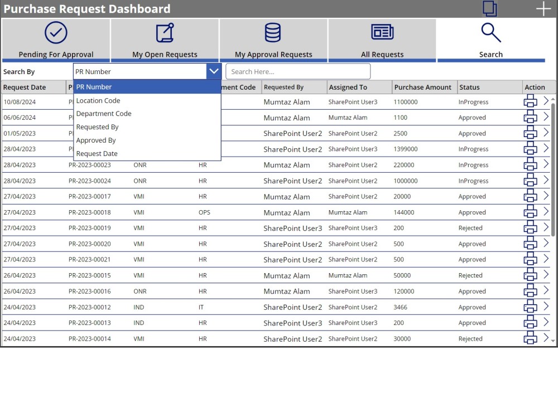This screenshot has width=558, height=418.
Task: Print request PR-2023-00023
Action: point(530,164)
